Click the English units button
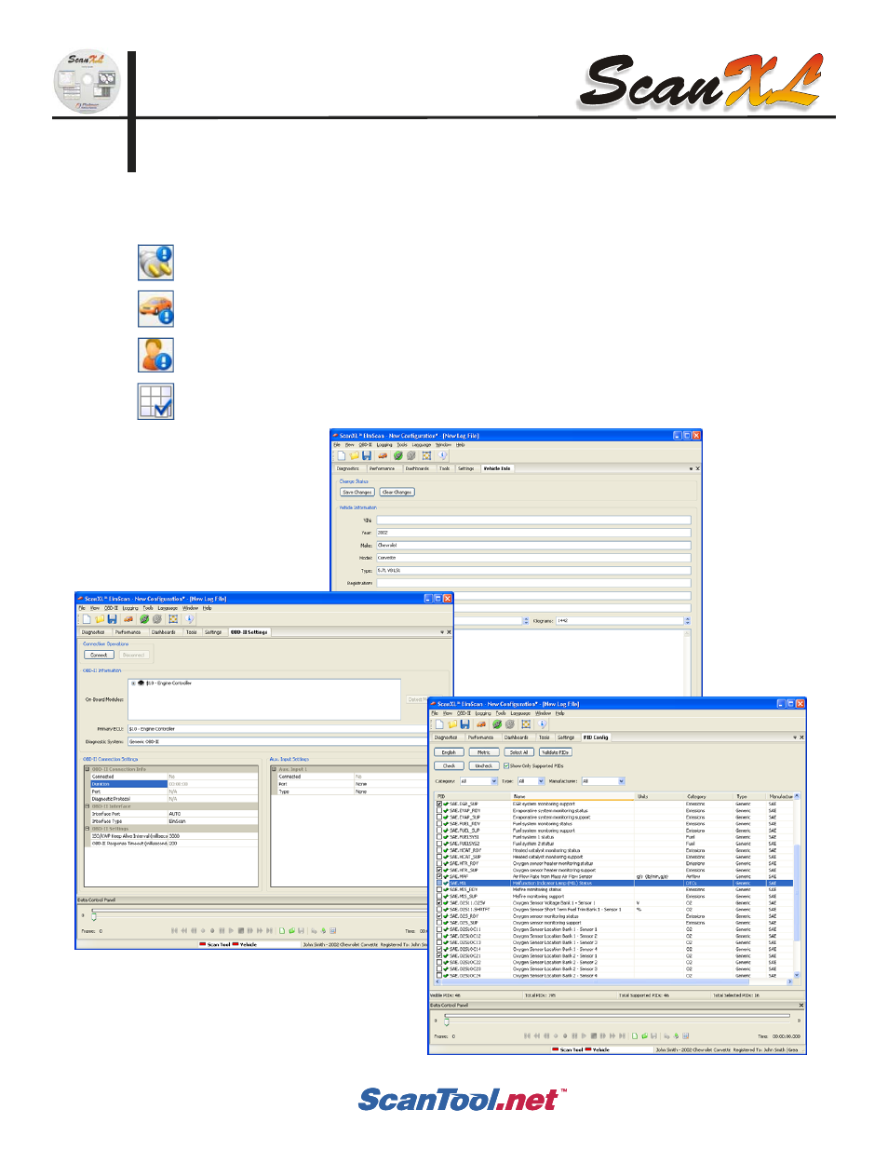 [x=449, y=752]
